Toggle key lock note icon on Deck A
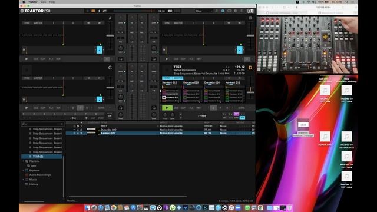This screenshot has height=212, width=377. [x=100, y=49]
